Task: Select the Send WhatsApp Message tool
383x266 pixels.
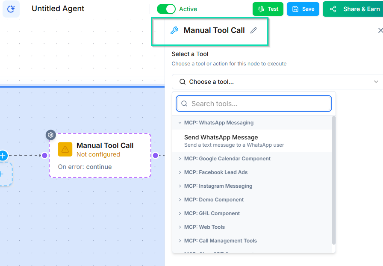Action: (220, 137)
